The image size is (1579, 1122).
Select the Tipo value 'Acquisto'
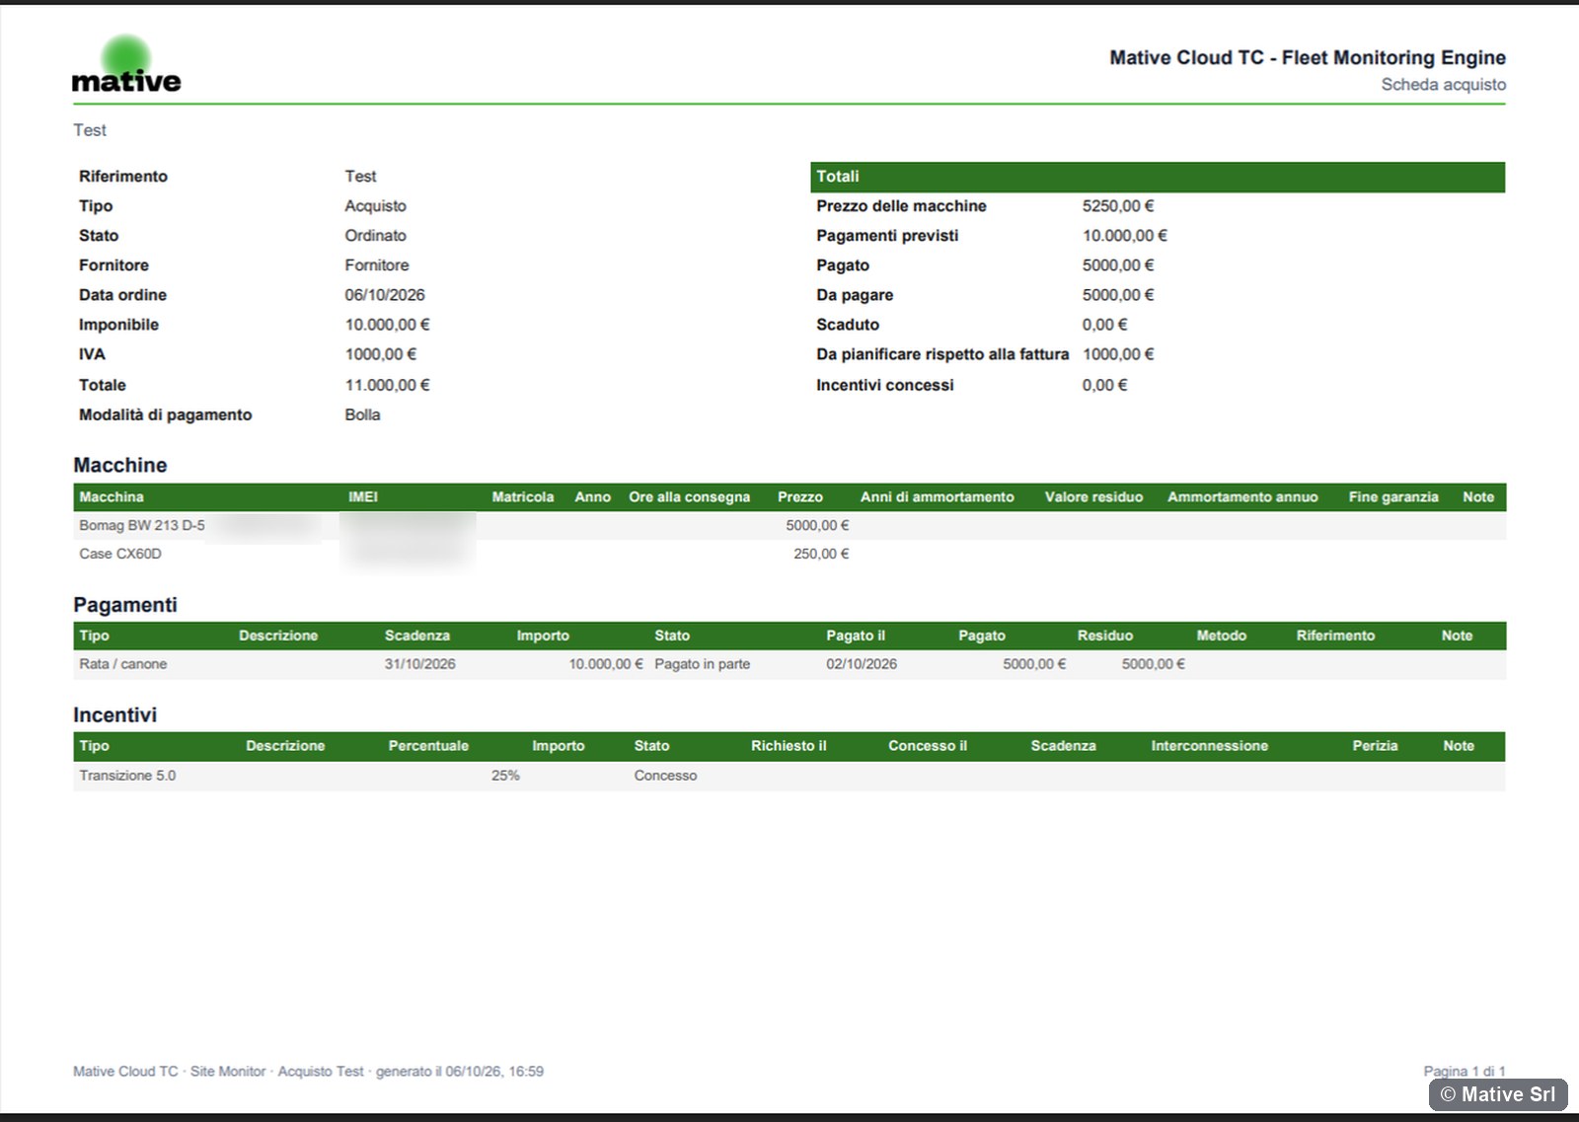point(375,206)
